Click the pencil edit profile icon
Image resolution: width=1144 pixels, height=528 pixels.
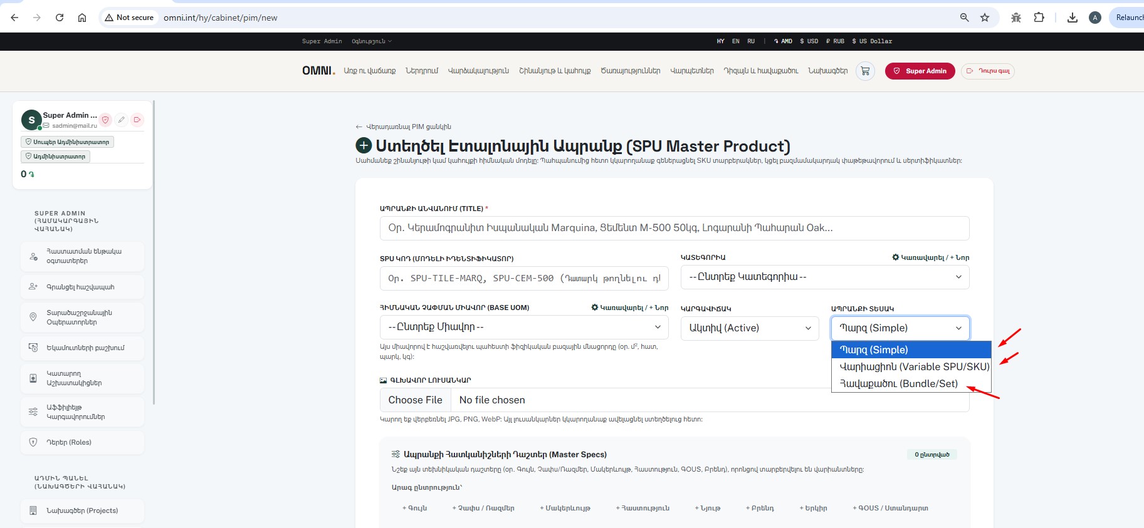coord(122,120)
